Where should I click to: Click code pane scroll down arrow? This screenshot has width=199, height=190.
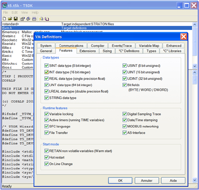(x=195, y=180)
